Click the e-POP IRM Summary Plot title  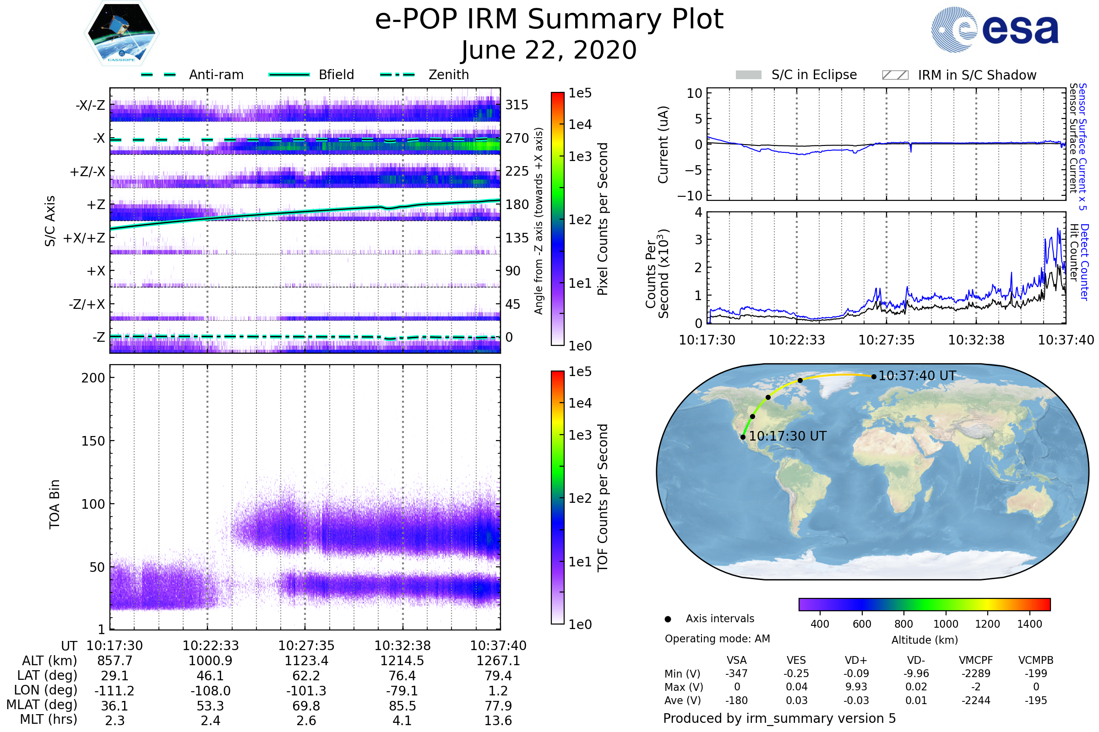pyautogui.click(x=549, y=20)
